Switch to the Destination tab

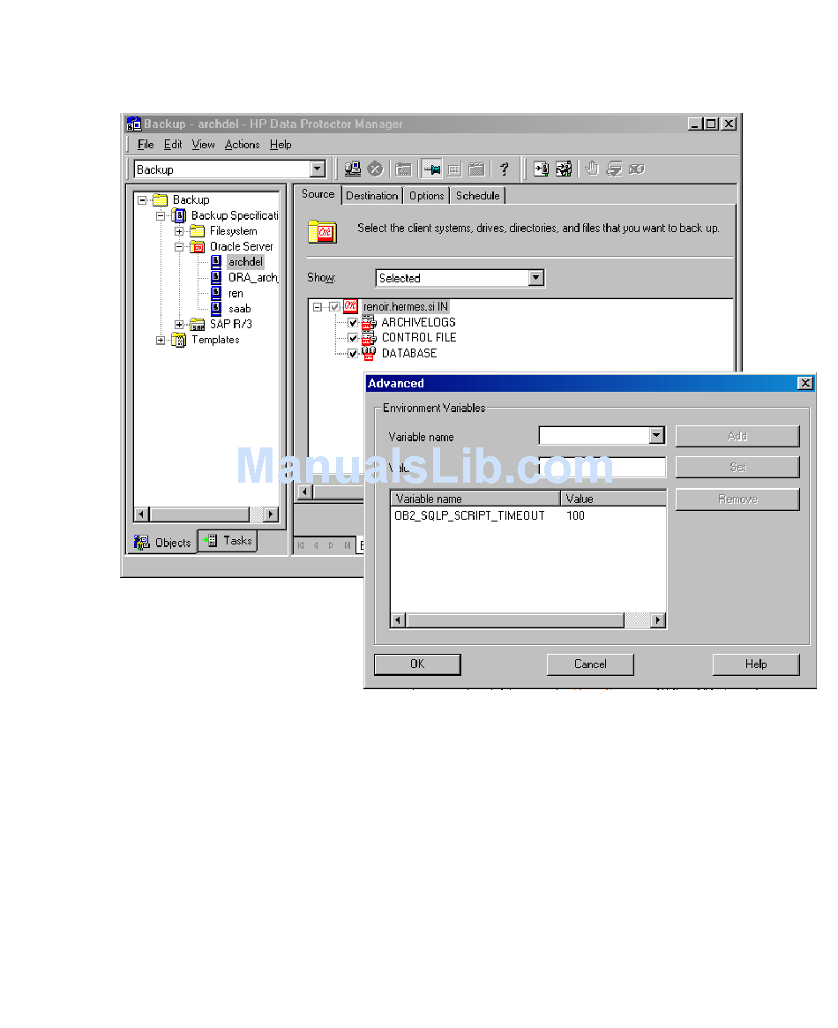pos(371,195)
